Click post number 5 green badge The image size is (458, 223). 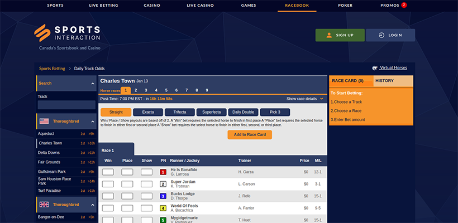pos(163,220)
